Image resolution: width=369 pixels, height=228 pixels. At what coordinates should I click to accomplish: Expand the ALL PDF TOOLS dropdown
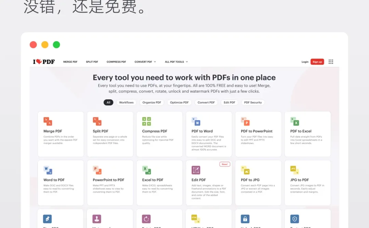(176, 62)
